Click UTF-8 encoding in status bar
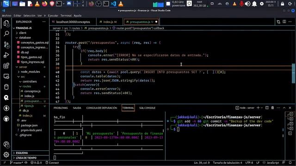 click(249, 162)
